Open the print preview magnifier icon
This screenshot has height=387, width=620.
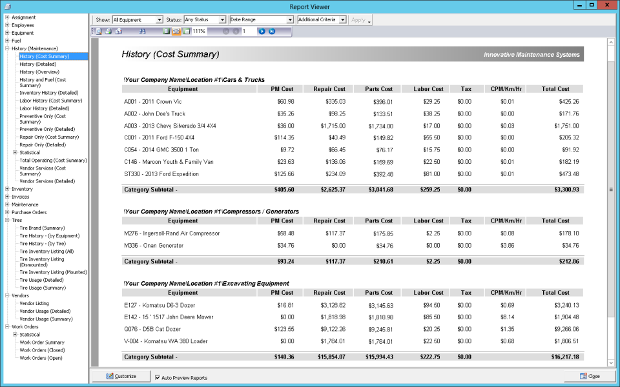(98, 31)
